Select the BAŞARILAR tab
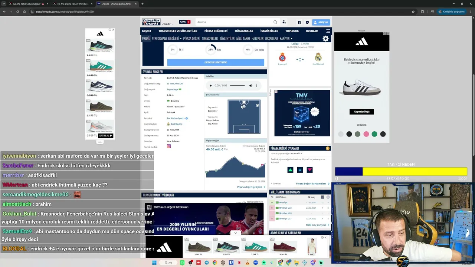Viewport: 475px width, 267px height. tap(272, 39)
